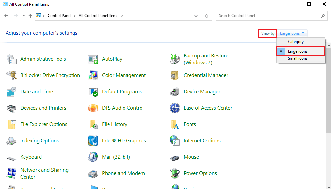Click the File History link text
331x189 pixels.
pos(115,124)
